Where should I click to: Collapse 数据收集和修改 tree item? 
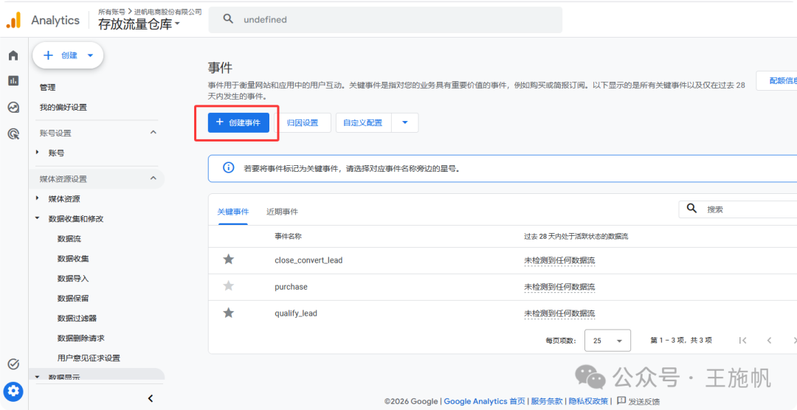[37, 218]
